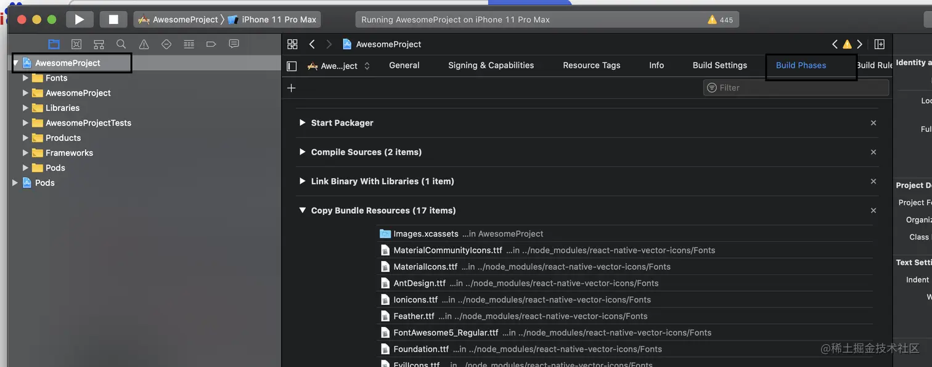Click the Run (play) button
Screen dimensions: 932x367
pyautogui.click(x=80, y=19)
